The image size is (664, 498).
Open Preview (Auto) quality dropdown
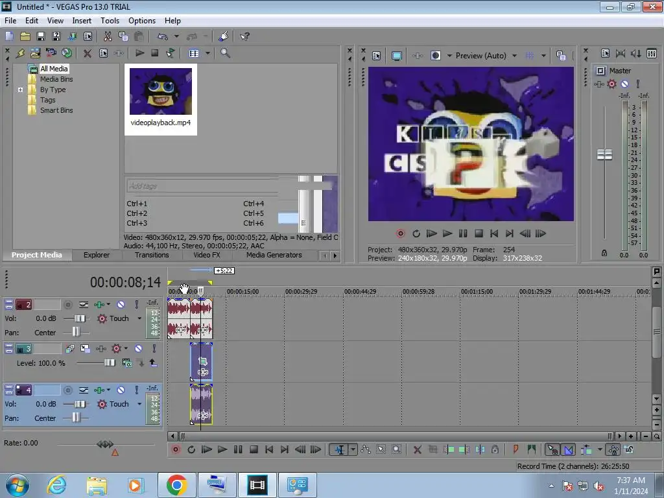click(x=514, y=56)
